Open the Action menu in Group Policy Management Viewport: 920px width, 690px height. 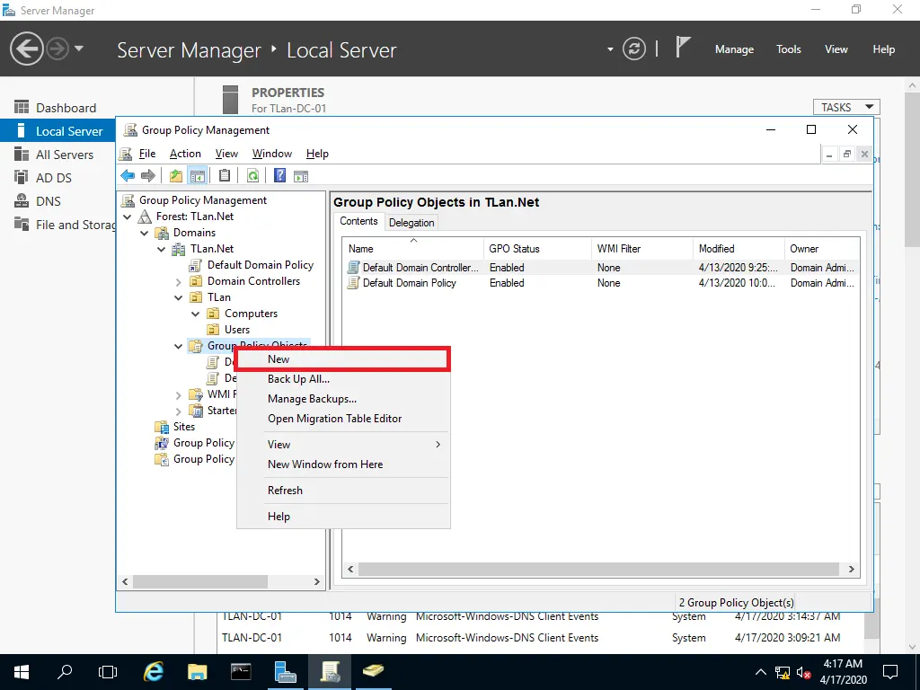pos(185,154)
